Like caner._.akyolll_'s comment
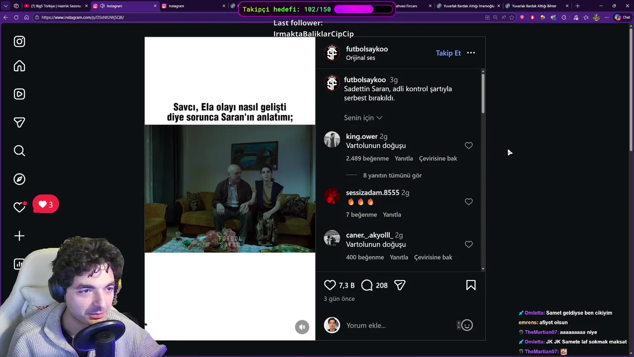 click(469, 244)
